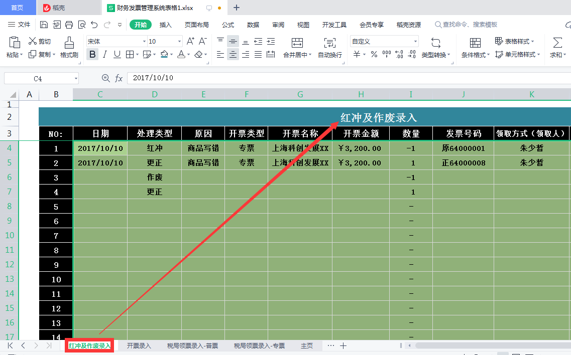This screenshot has height=355, width=571.
Task: Toggle Align left
Action: [x=220, y=55]
